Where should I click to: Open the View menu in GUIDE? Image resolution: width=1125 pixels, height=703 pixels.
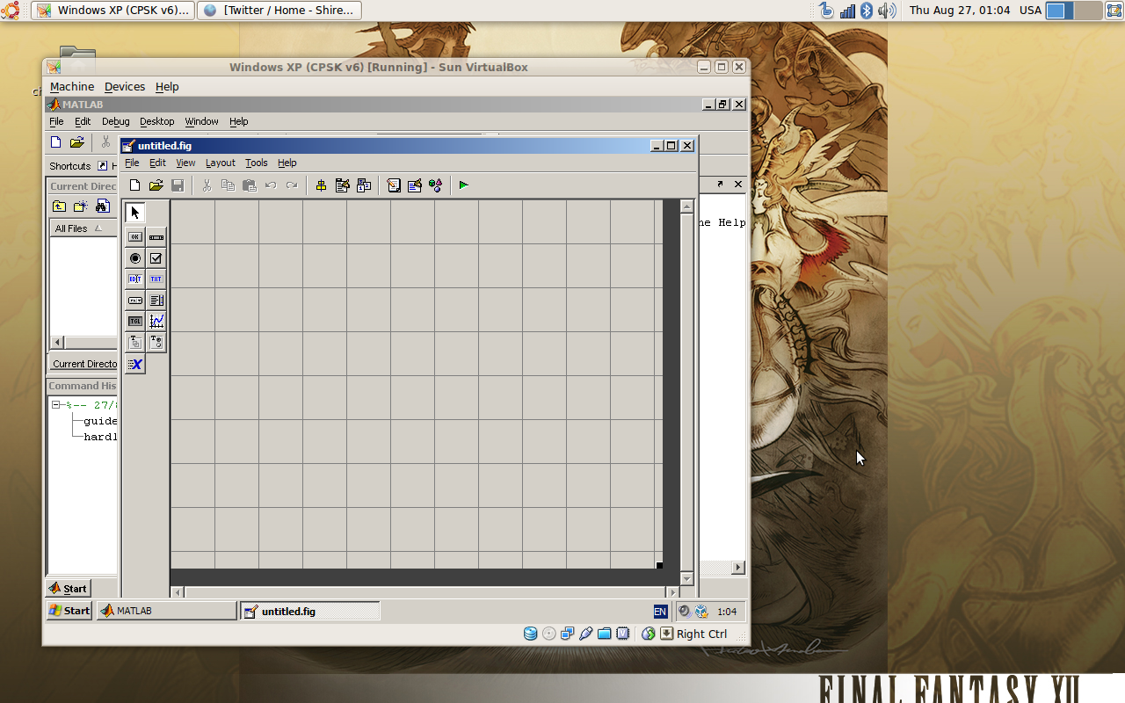pos(185,163)
